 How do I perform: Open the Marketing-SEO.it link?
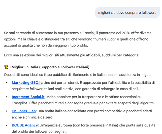click(27, 83)
